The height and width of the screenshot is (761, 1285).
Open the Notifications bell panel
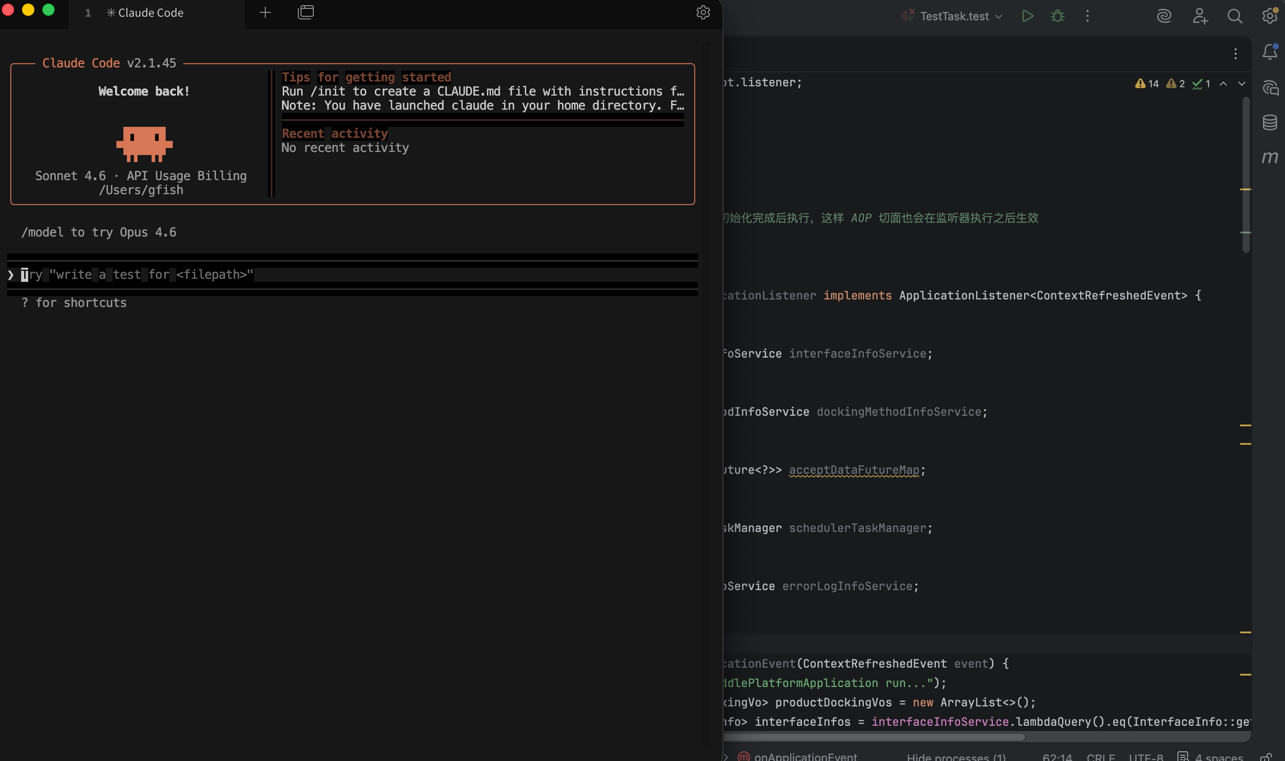click(1270, 52)
